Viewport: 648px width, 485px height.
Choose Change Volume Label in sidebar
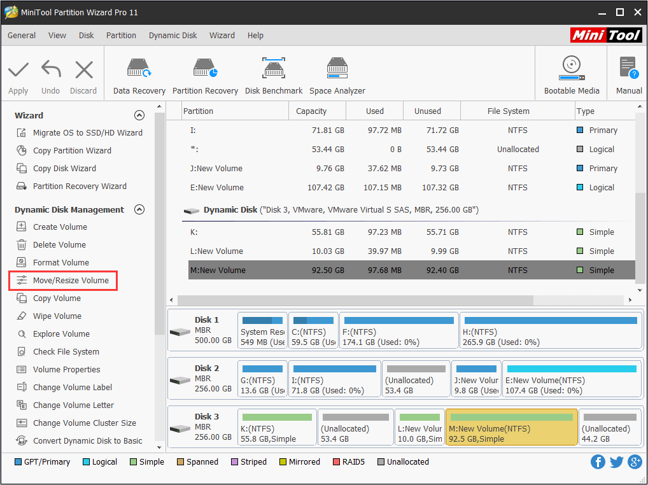pyautogui.click(x=64, y=387)
